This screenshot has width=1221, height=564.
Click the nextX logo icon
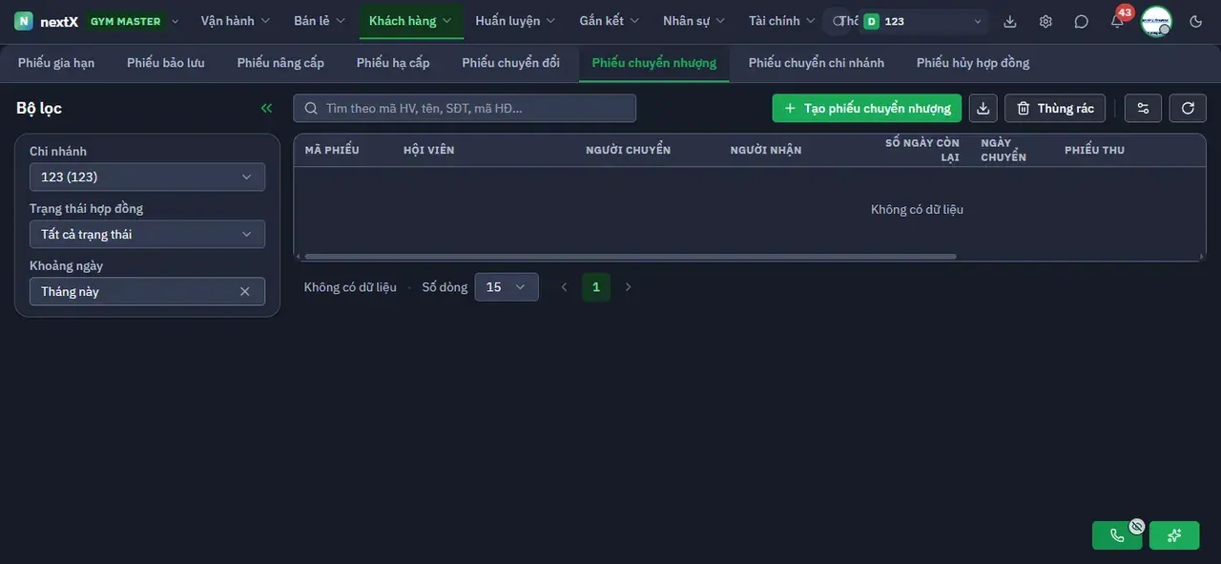24,21
